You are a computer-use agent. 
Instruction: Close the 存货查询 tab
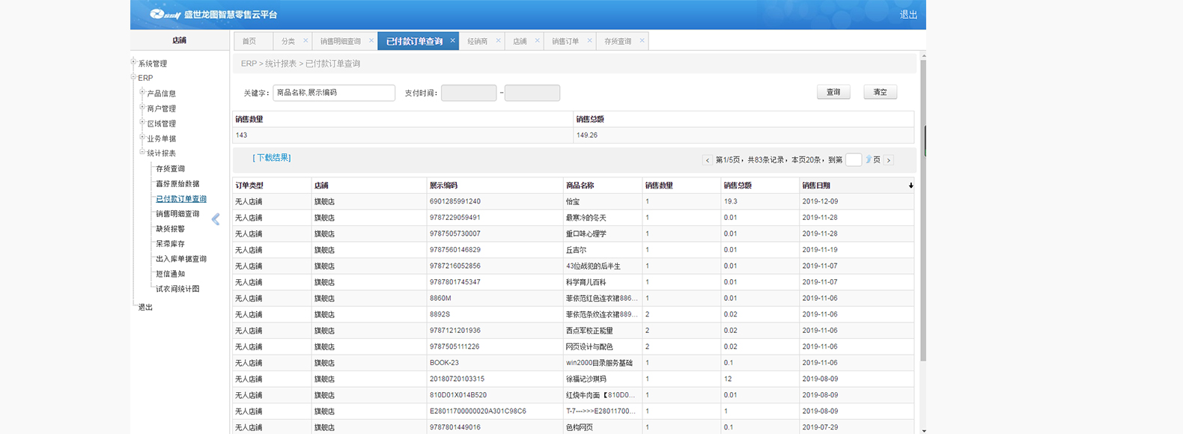(642, 40)
